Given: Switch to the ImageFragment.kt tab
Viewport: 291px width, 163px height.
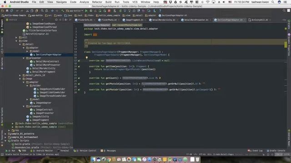Looking at the screenshot, I should [x=134, y=20].
